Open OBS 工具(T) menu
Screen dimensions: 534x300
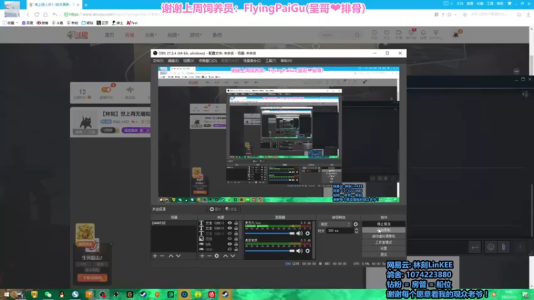(270, 61)
